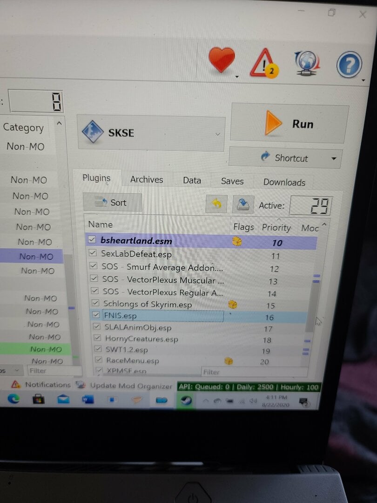Click the API Queued status bar entry
Screen dimensions: 377x503
(x=248, y=387)
